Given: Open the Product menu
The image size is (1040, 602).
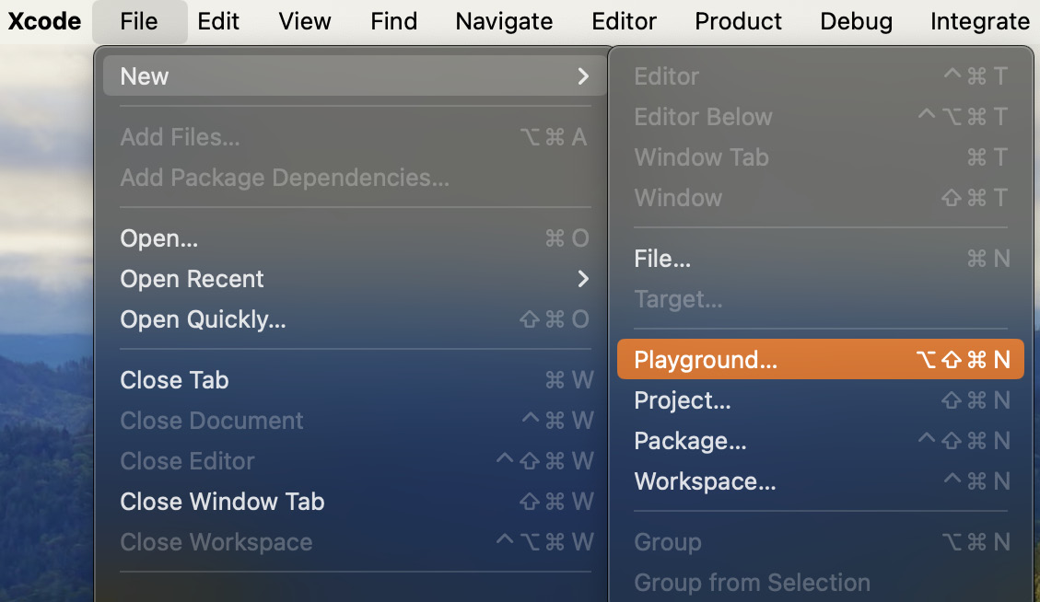Looking at the screenshot, I should (x=738, y=21).
